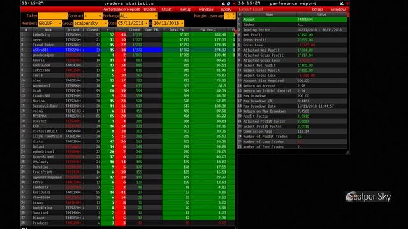Select trader row Producer
Image resolution: width=408 pixels, height=229 pixels.
pyautogui.click(x=127, y=223)
